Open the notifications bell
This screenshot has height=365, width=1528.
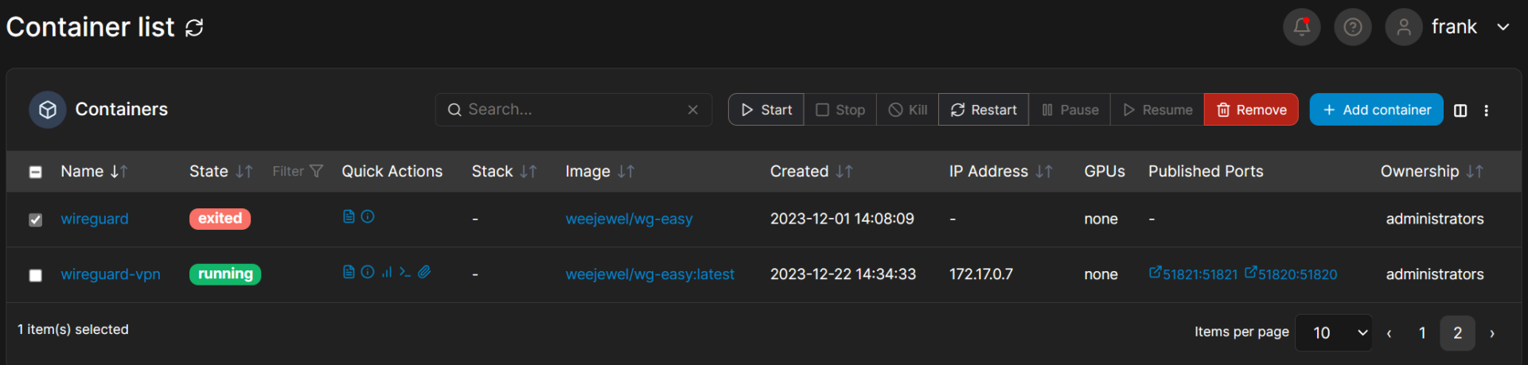point(1301,27)
